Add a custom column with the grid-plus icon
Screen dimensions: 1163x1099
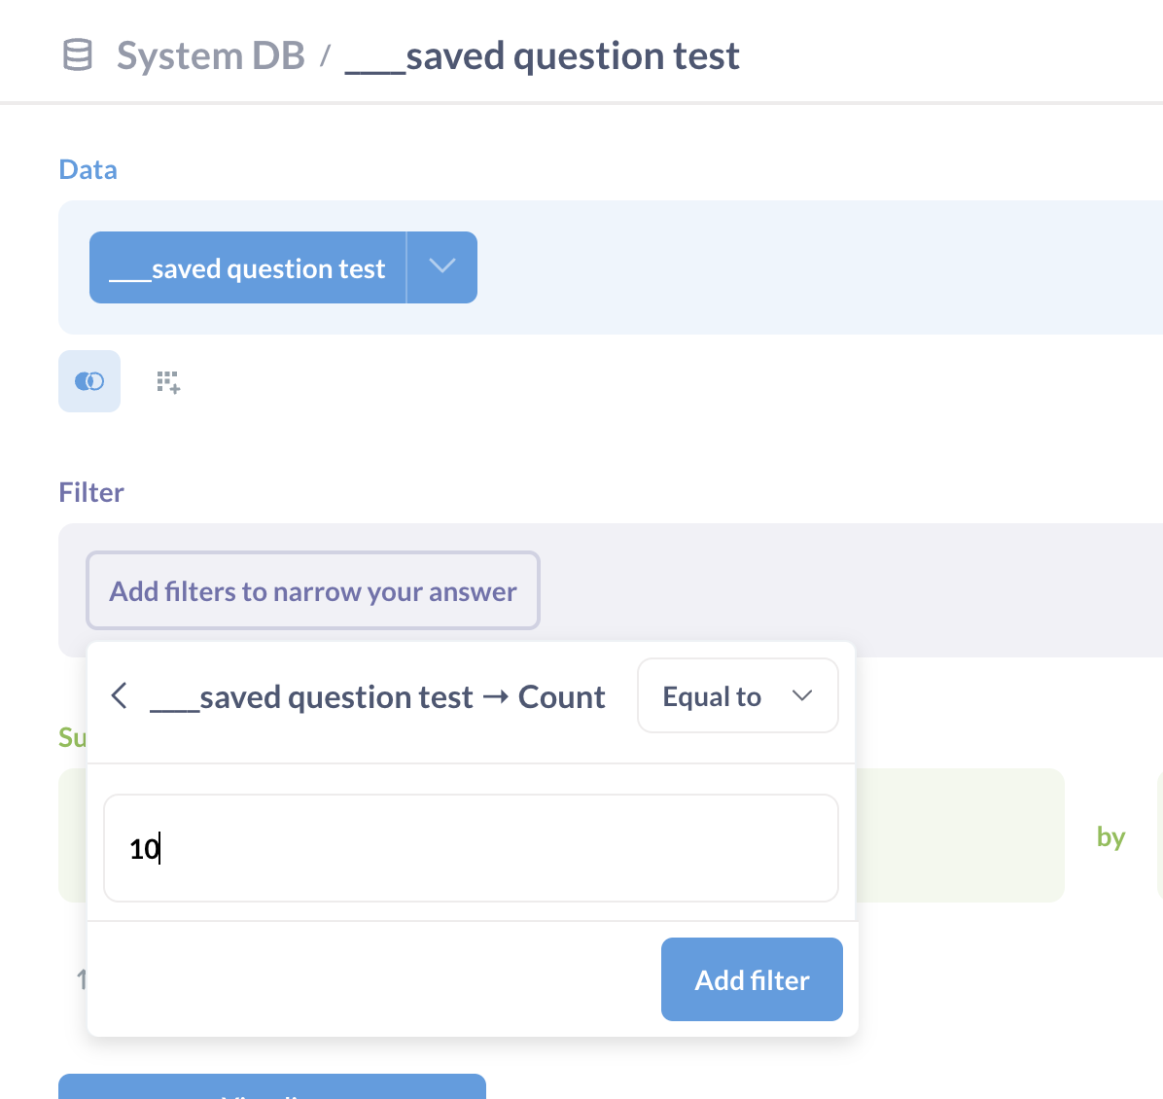167,381
